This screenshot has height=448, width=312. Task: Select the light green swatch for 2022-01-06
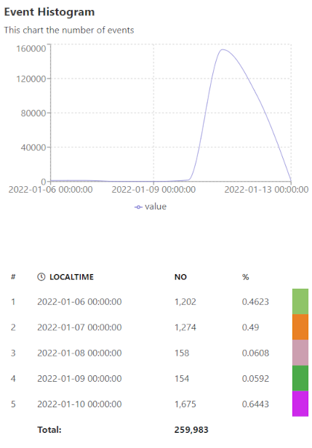click(x=300, y=301)
